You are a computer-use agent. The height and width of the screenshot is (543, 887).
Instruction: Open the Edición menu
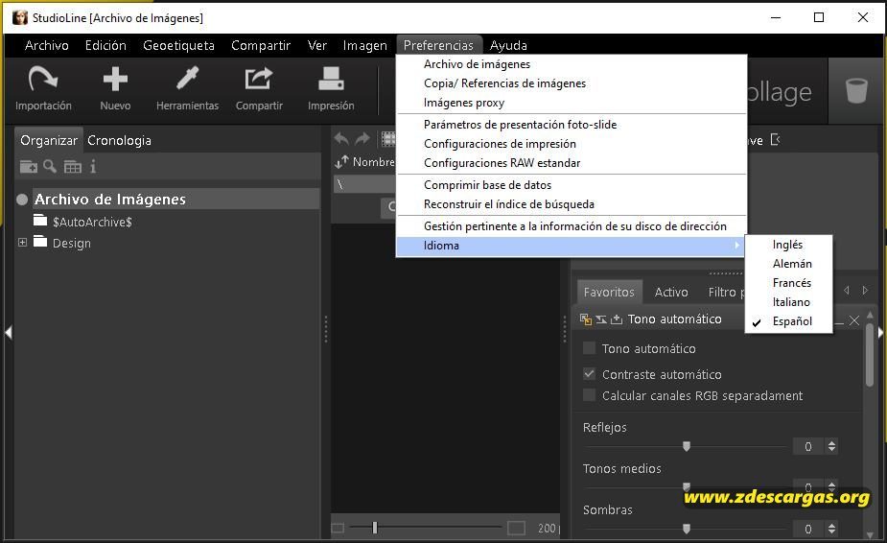[x=105, y=45]
